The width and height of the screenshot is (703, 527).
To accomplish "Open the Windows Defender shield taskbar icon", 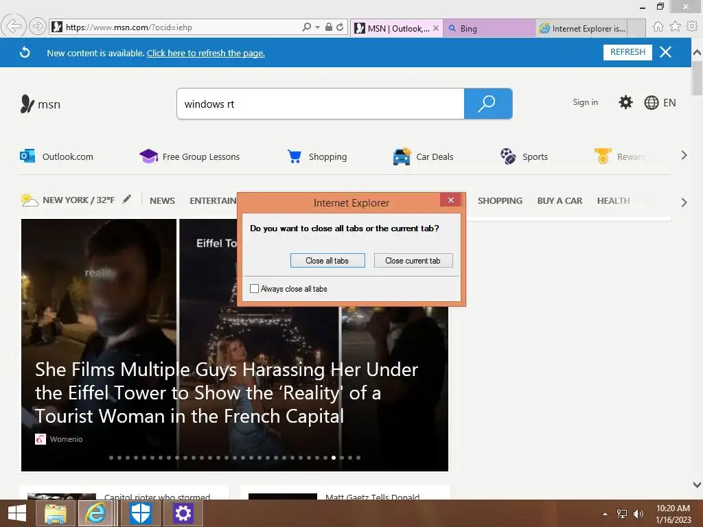I will (140, 513).
